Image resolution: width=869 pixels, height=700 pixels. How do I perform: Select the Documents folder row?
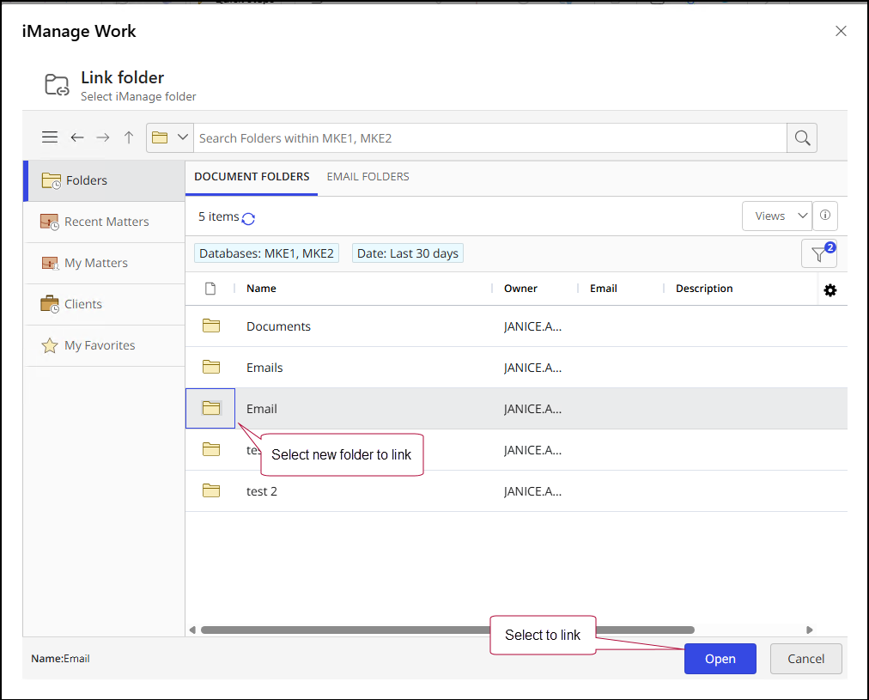pyautogui.click(x=278, y=326)
